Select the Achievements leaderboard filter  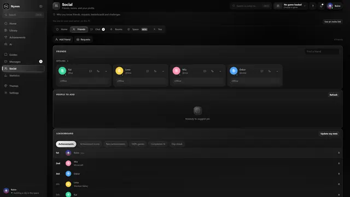tap(66, 144)
